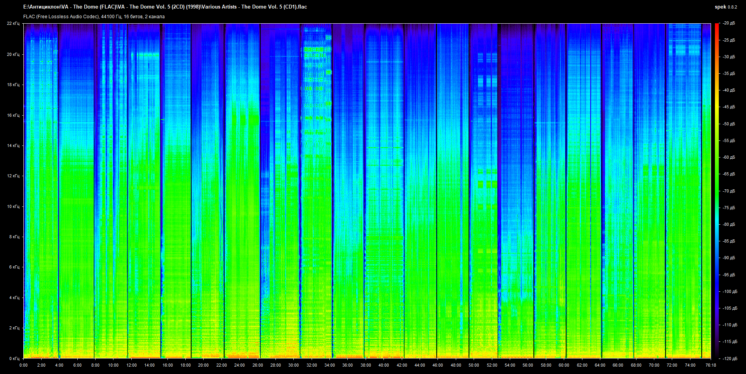Click the spek 0.8.2 version label
The width and height of the screenshot is (746, 374).
pos(725,7)
